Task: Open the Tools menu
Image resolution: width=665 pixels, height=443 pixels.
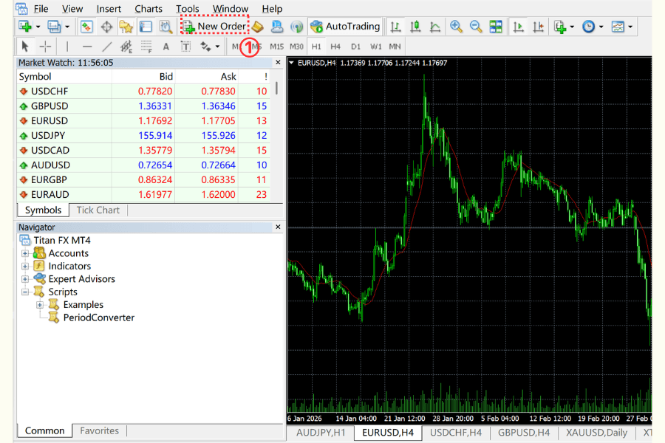Action: coord(188,9)
